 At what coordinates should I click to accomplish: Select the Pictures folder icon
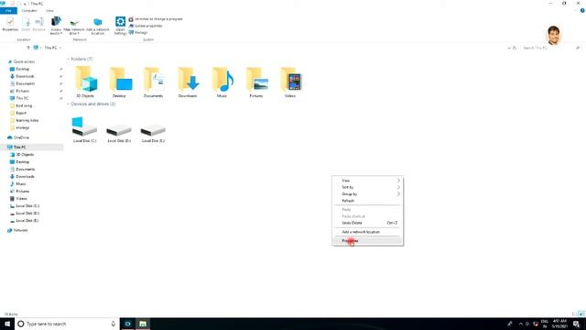click(x=256, y=79)
